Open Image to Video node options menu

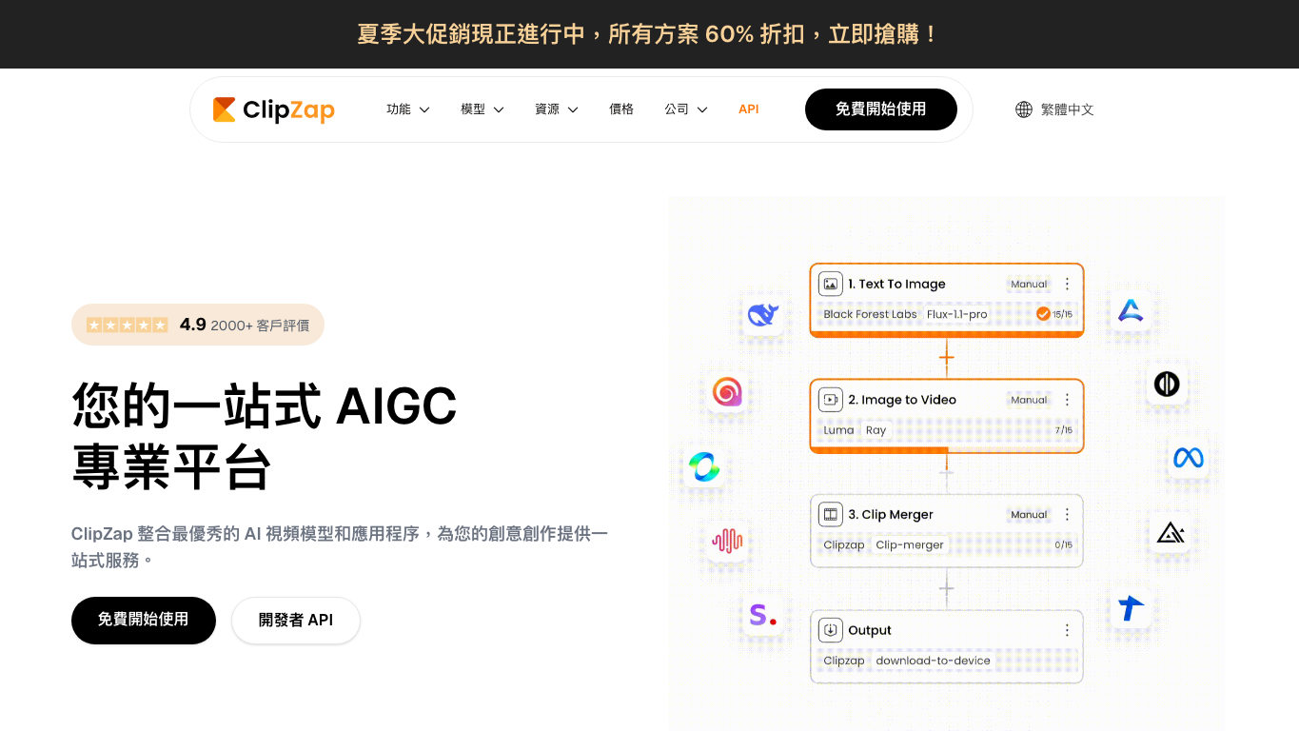tap(1067, 400)
